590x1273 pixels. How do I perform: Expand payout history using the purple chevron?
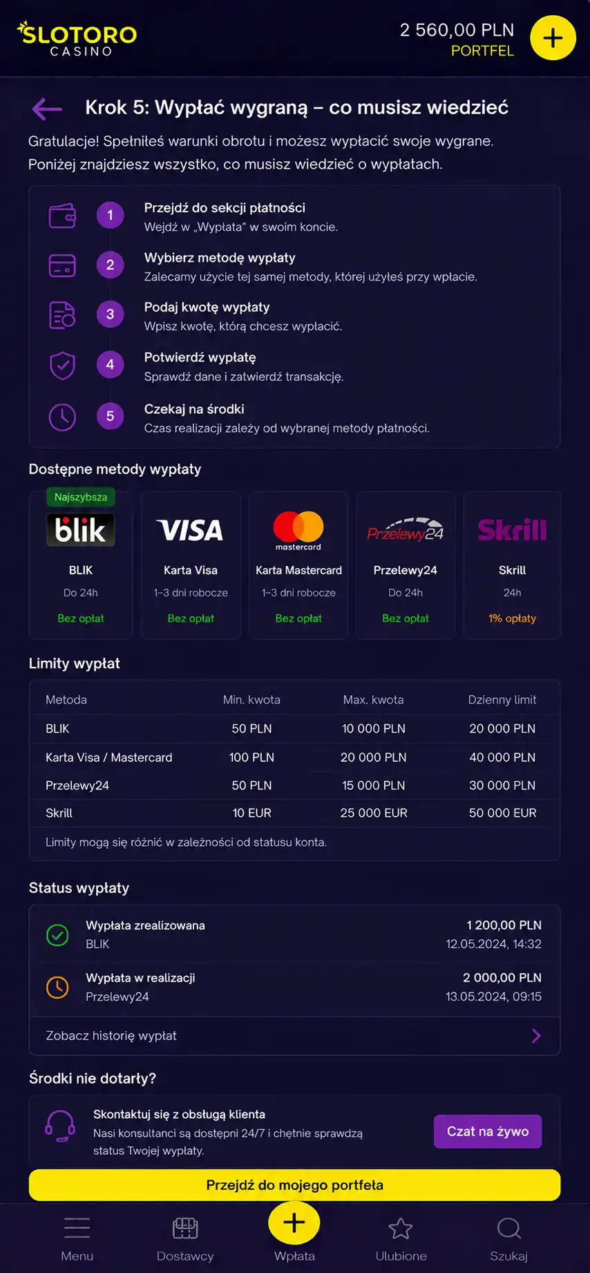pyautogui.click(x=536, y=1035)
